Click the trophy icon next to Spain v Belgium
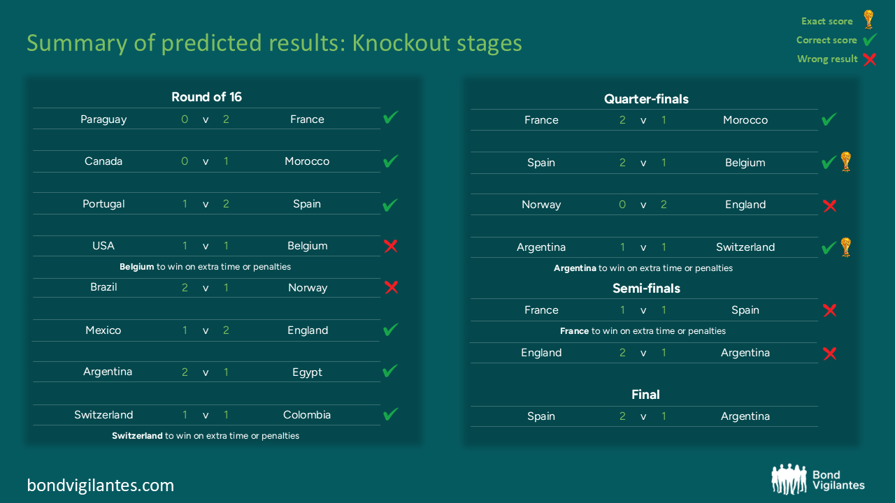The image size is (895, 503). tap(846, 161)
